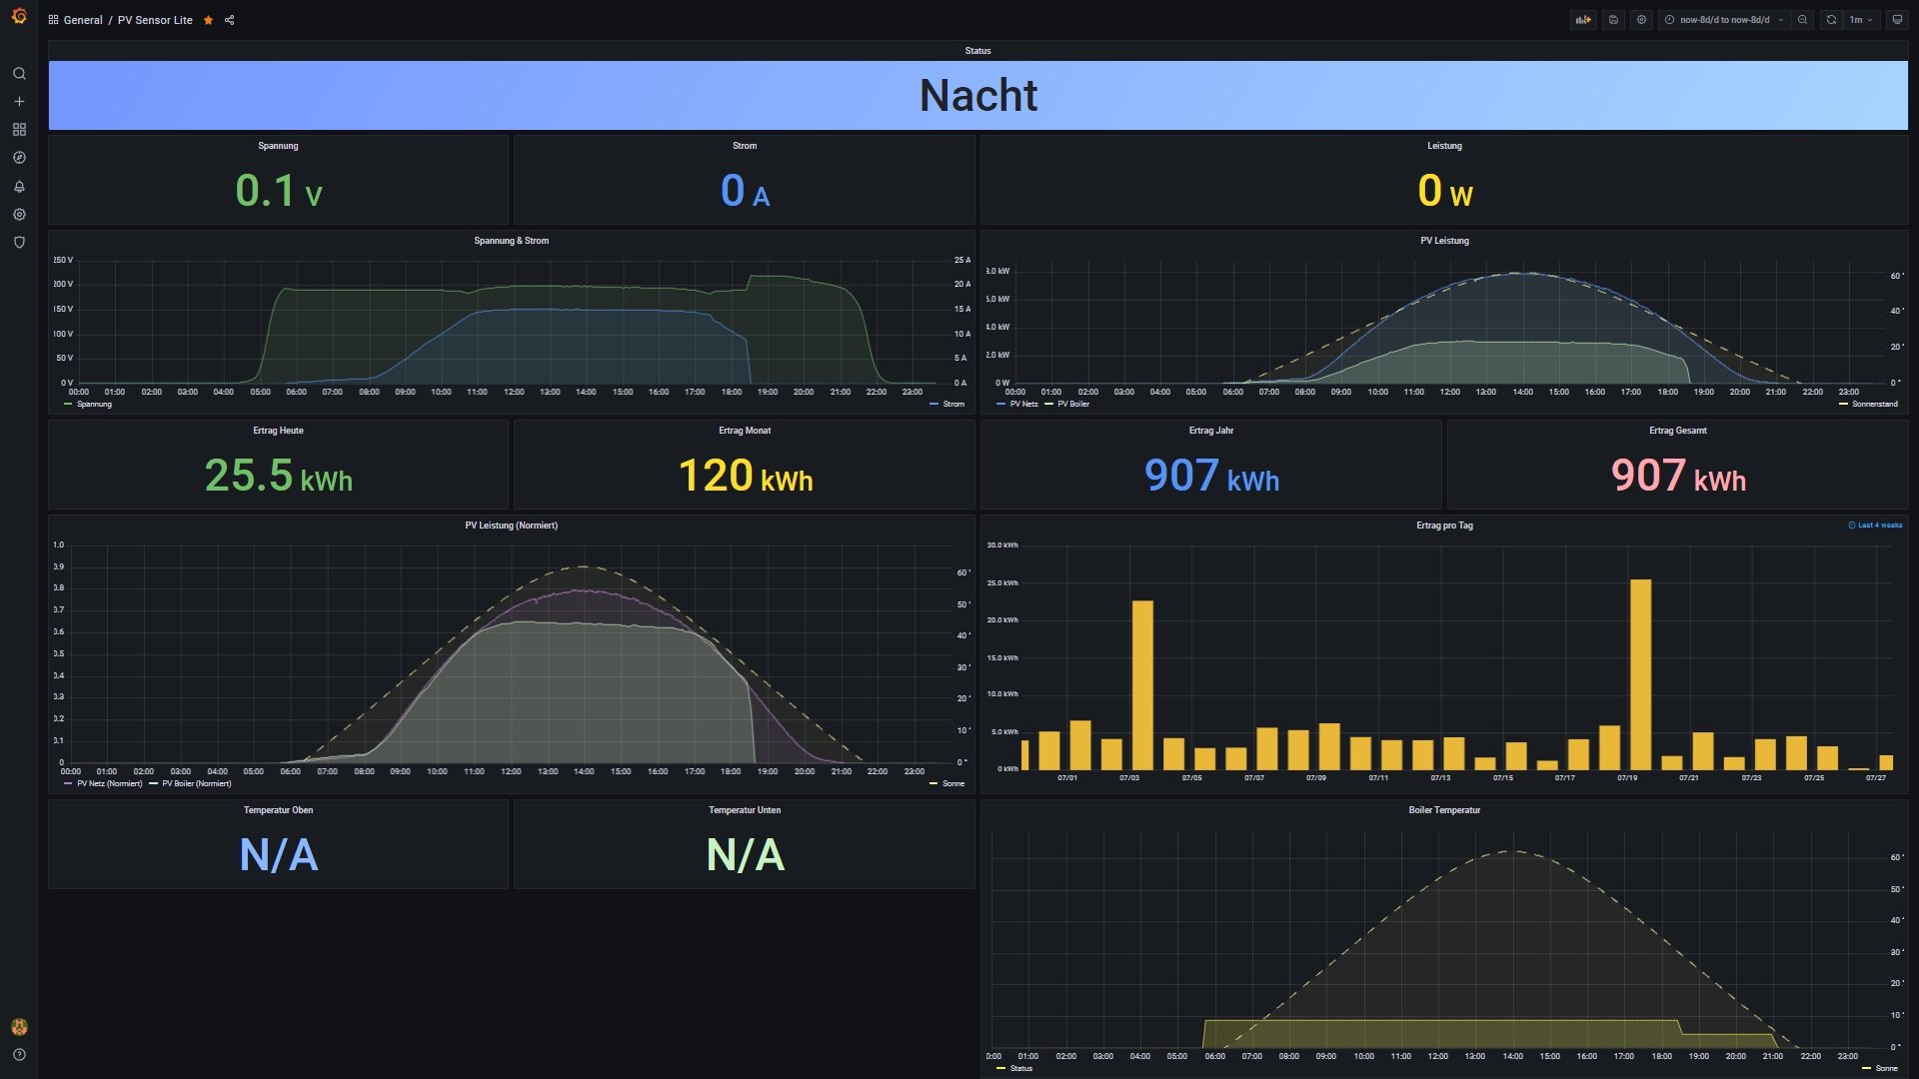Open Server Admin shield icon
The width and height of the screenshot is (1919, 1079).
pyautogui.click(x=19, y=243)
